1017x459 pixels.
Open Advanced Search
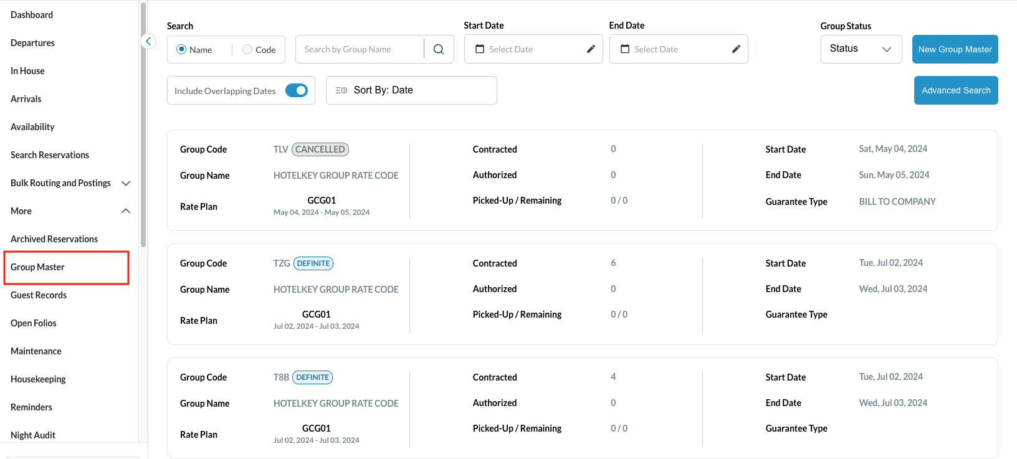(955, 90)
